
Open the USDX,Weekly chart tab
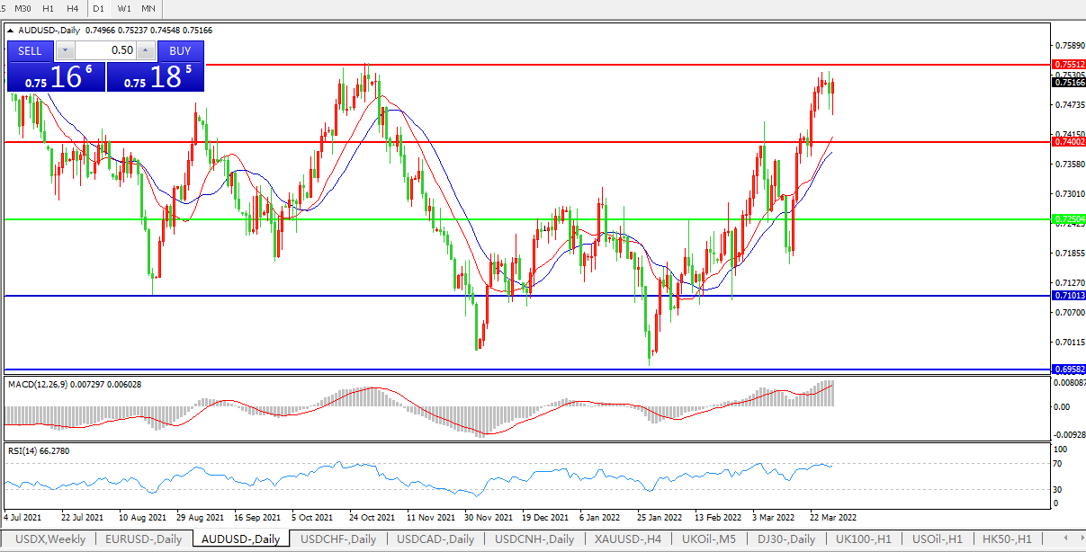pyautogui.click(x=50, y=539)
